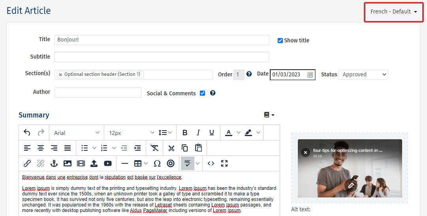427x216 pixels.
Task: Open the special character (Omega) tool
Action: (157, 163)
